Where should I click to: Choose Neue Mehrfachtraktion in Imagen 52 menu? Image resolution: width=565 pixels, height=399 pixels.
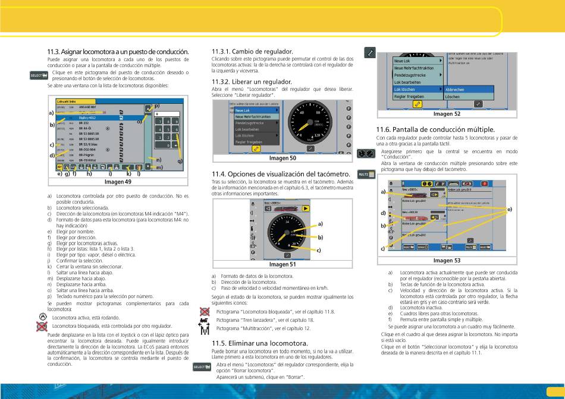[418, 68]
